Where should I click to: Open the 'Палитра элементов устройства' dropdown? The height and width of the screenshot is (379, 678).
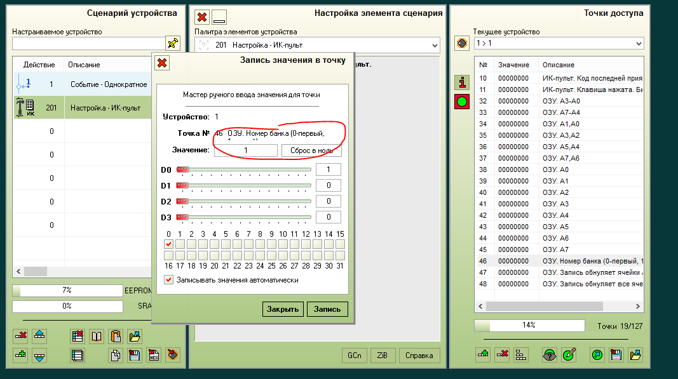[435, 45]
